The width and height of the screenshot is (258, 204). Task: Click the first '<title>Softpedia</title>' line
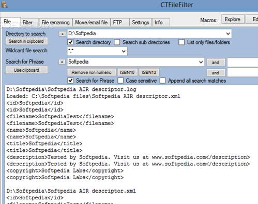44,144
